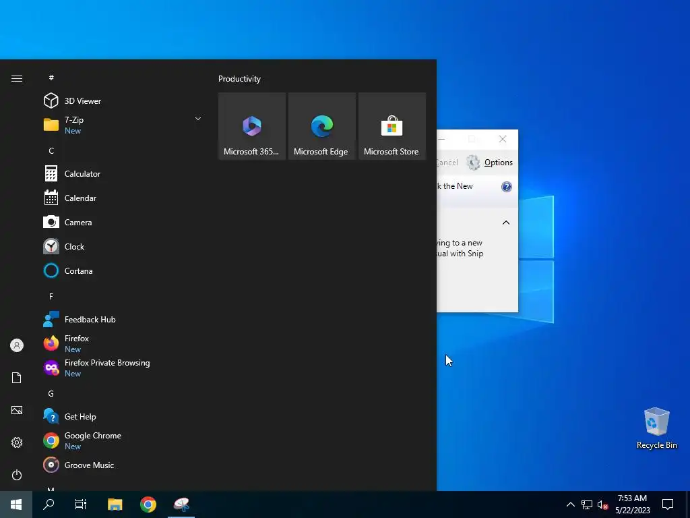Open the clock showing 7:53 AM
This screenshot has height=518, width=690.
click(x=632, y=505)
